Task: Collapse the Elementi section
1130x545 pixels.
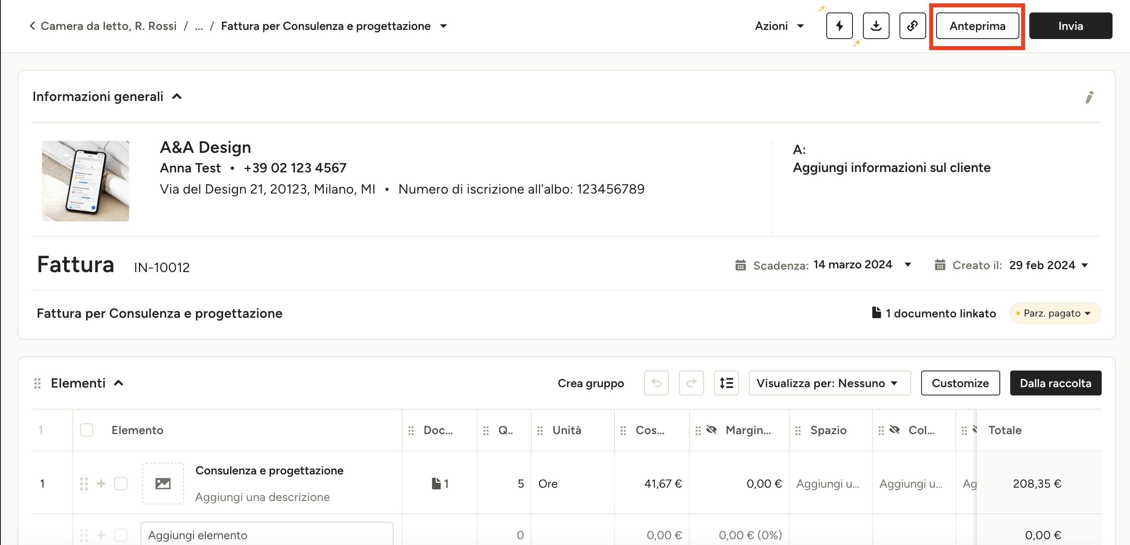Action: pyautogui.click(x=119, y=383)
